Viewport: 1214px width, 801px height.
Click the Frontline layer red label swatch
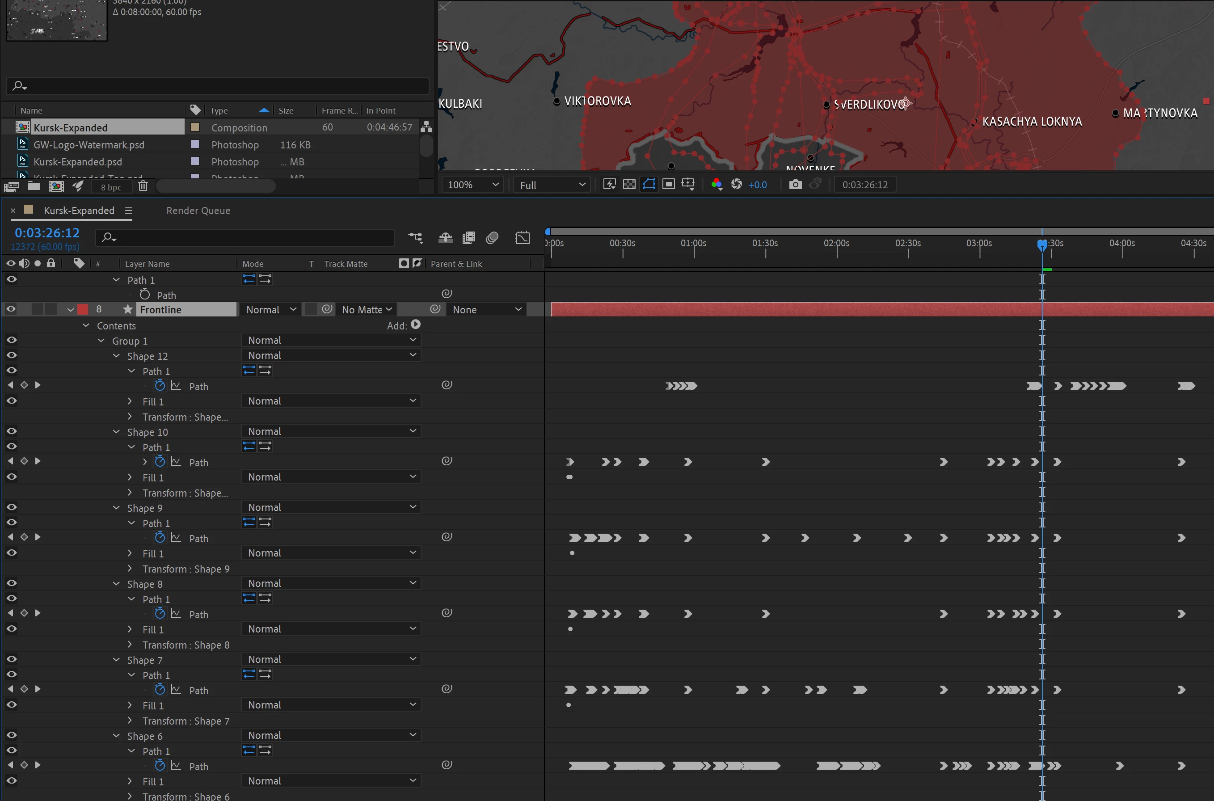pyautogui.click(x=83, y=309)
